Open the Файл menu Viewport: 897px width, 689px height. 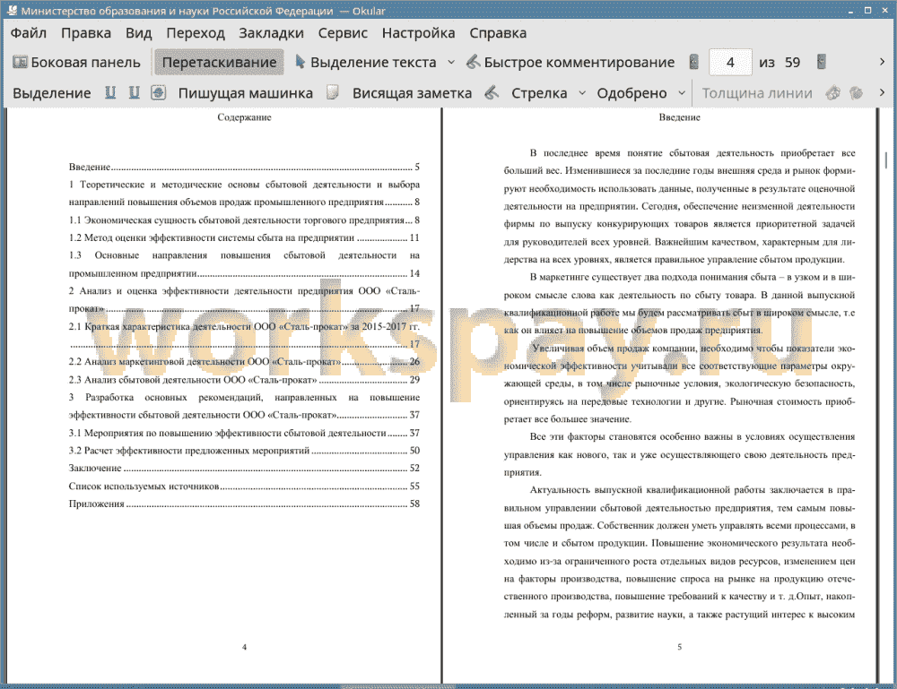29,33
